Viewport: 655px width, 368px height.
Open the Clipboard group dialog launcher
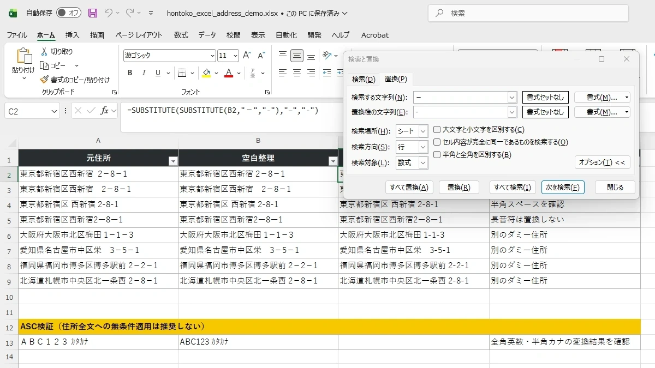coord(115,92)
